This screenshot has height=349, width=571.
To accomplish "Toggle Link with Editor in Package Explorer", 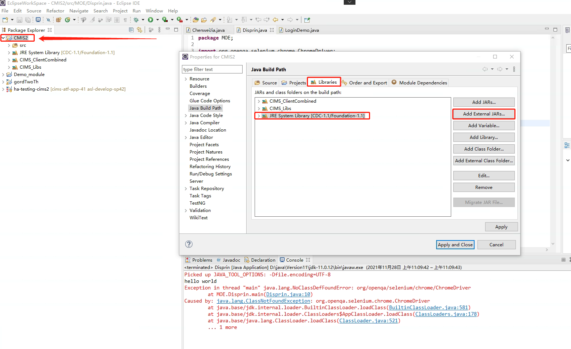I will tap(140, 30).
